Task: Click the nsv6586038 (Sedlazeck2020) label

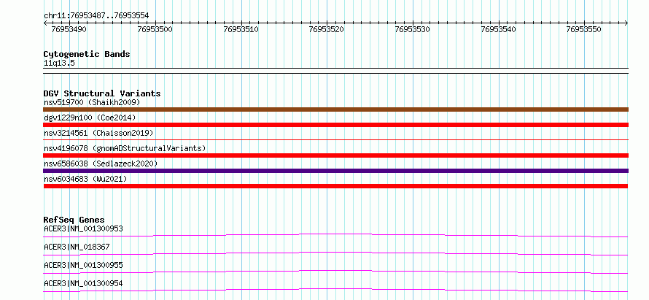Action: coord(101,164)
